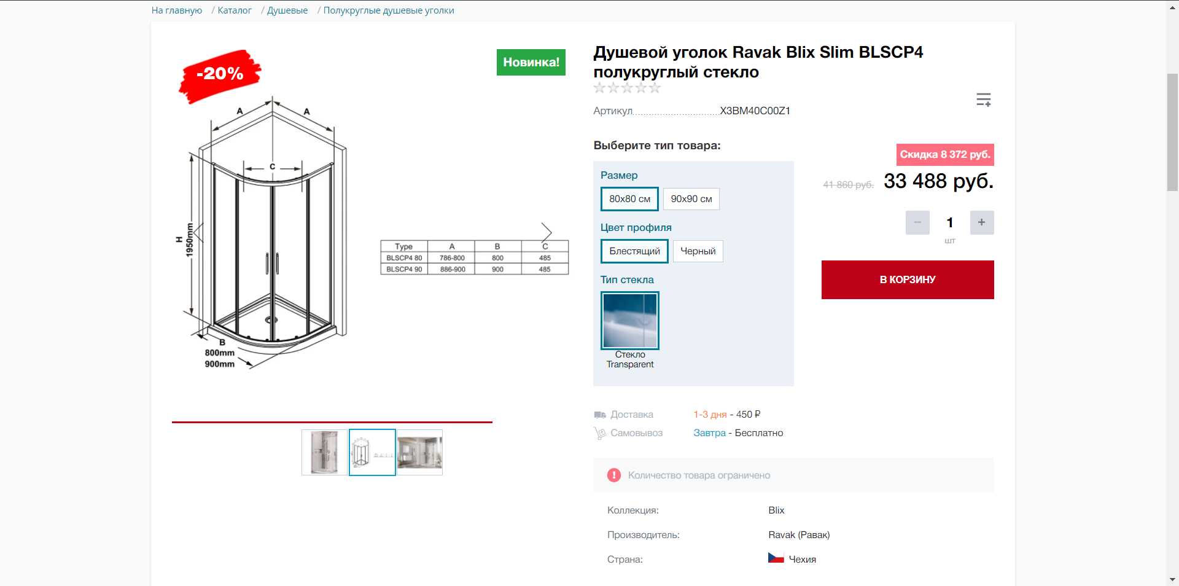Screen dimensions: 1179x586
Task: Click the Новинка! badge
Action: [x=531, y=62]
